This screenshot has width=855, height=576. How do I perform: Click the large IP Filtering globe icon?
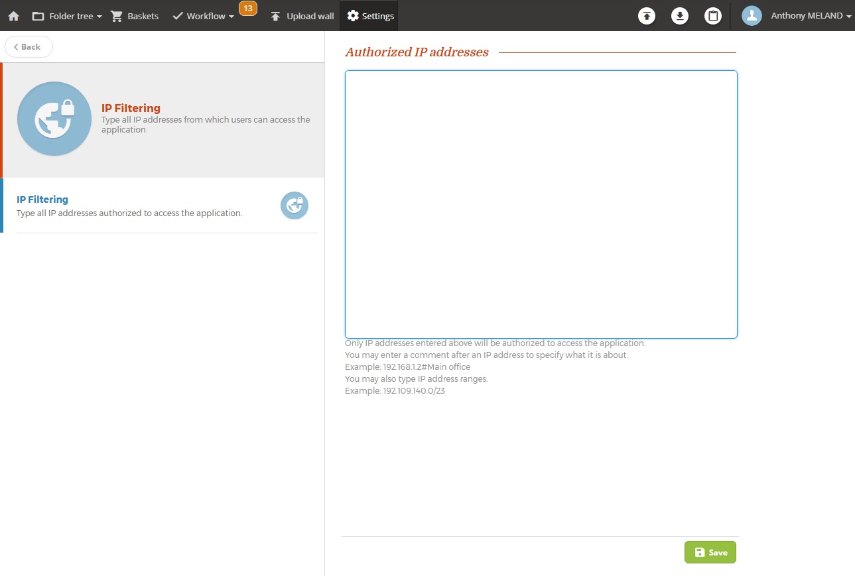tap(54, 119)
